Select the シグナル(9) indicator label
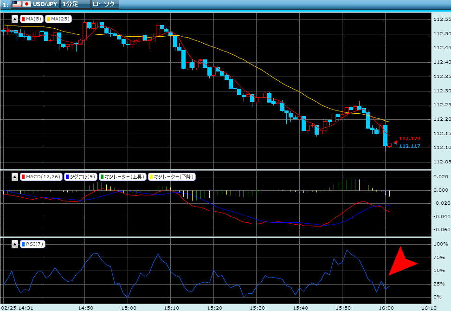451x311 pixels. [80, 177]
